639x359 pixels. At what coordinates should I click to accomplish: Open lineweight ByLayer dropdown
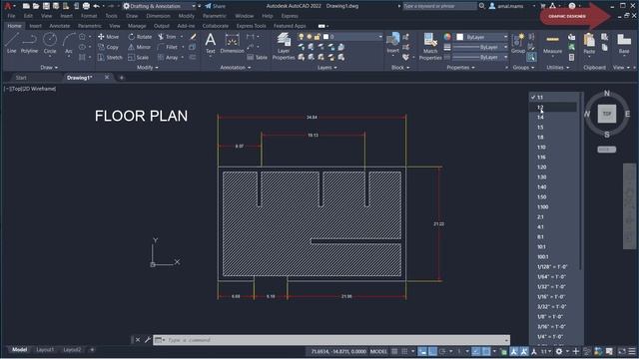click(x=480, y=47)
